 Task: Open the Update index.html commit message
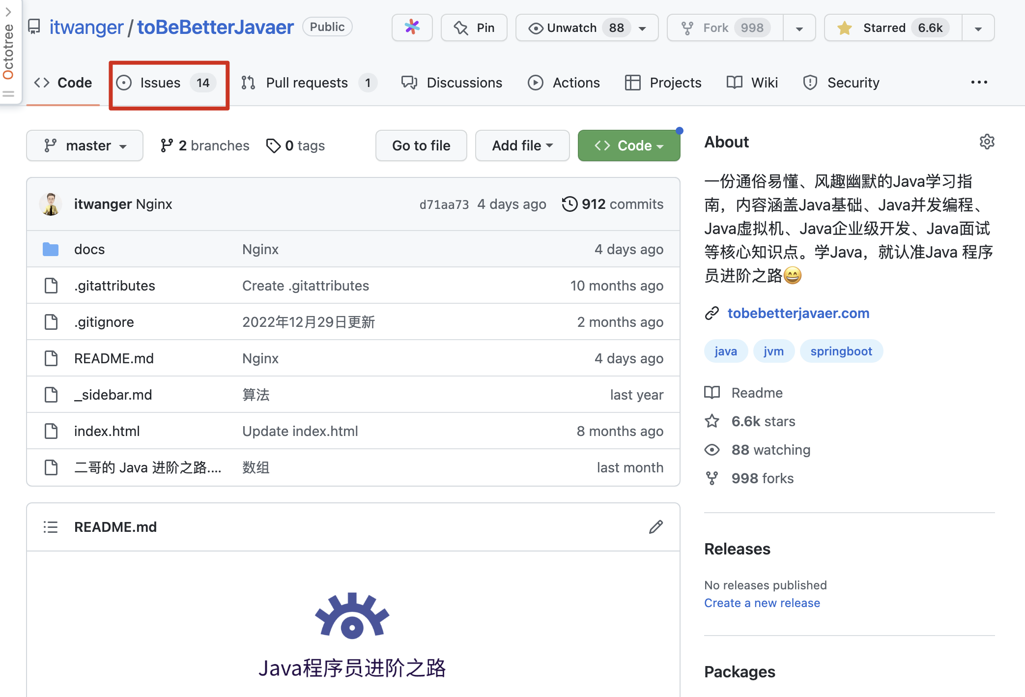(x=300, y=431)
